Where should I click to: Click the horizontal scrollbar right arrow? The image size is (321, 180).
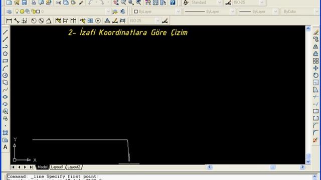coord(302,167)
